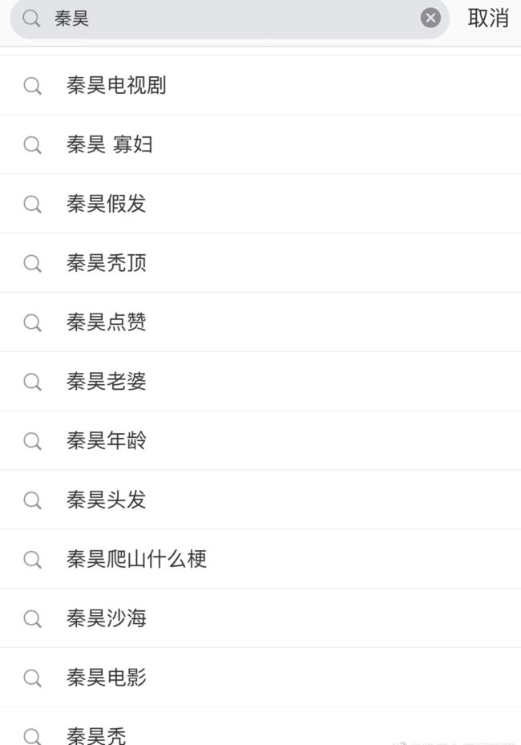This screenshot has height=745, width=521.
Task: Select the 秦昊沙海 suggestion text
Action: point(107,618)
